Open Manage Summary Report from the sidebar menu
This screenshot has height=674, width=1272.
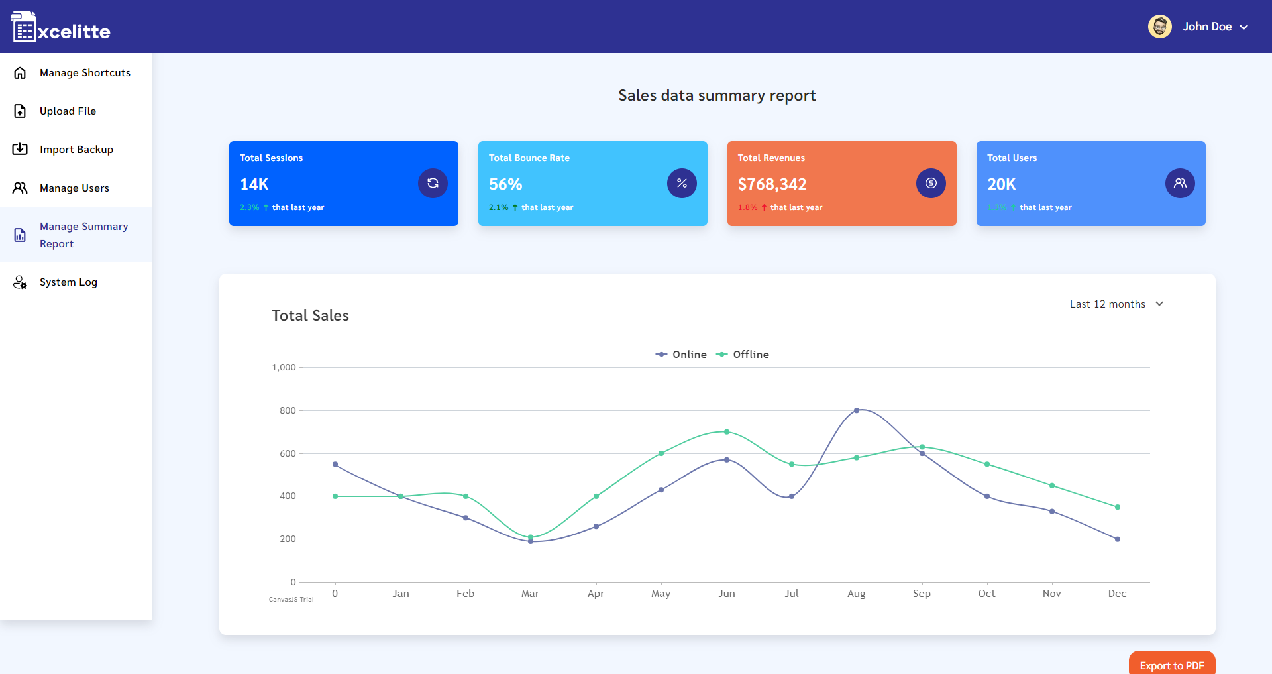point(83,235)
